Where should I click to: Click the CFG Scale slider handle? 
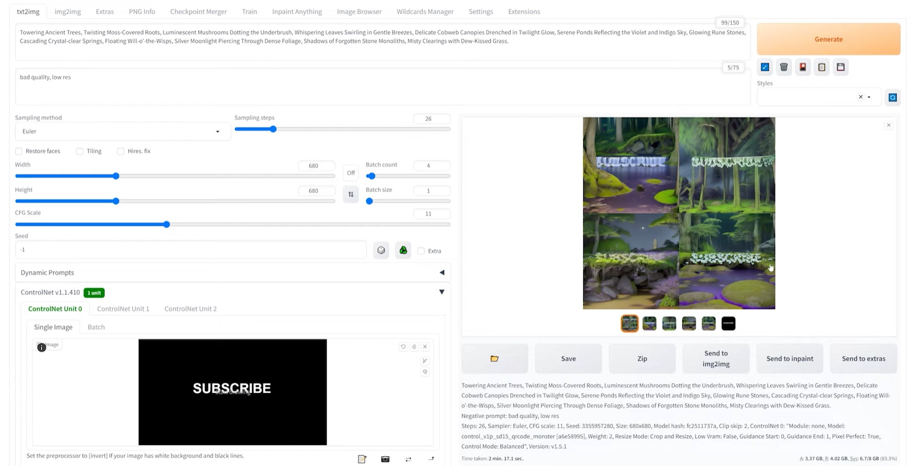click(x=167, y=224)
